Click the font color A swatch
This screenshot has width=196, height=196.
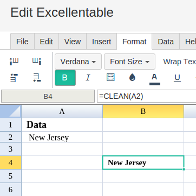pos(155,79)
